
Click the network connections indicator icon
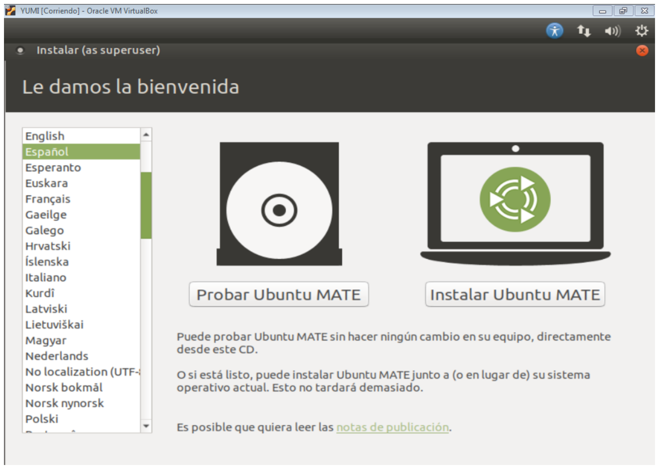[x=584, y=31]
